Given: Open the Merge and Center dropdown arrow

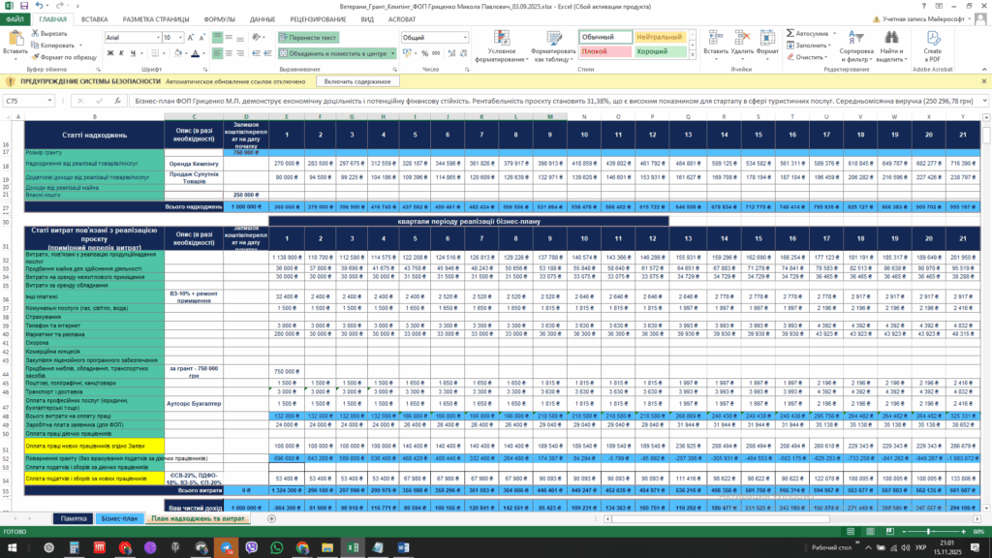Looking at the screenshot, I should point(392,54).
